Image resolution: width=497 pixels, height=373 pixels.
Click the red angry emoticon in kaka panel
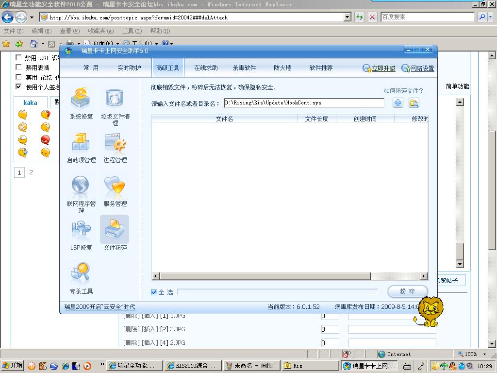coord(45,140)
